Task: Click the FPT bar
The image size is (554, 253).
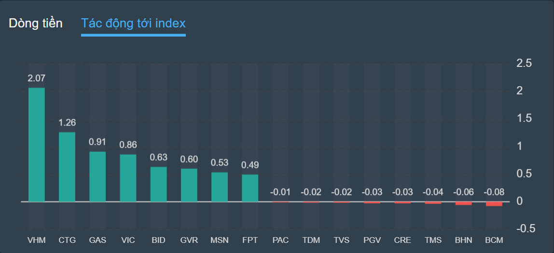Action: point(250,188)
